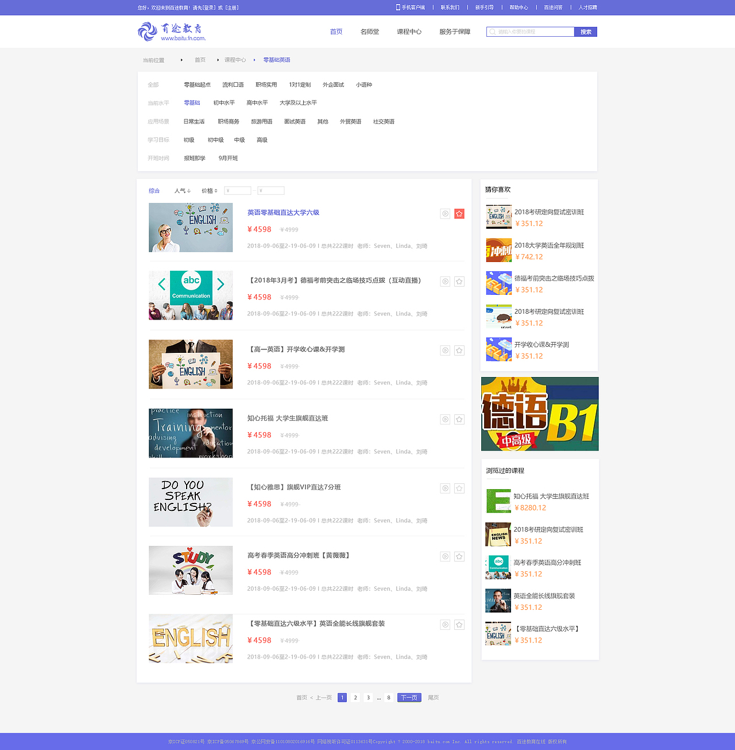
Task: Open 开学收心课&开学测 in 猜你喜欢
Action: click(541, 345)
